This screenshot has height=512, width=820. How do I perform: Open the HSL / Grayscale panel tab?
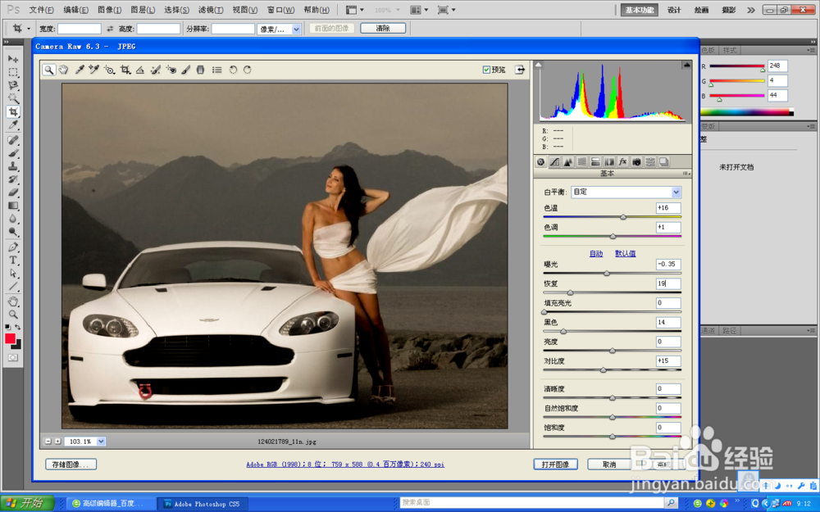point(581,162)
